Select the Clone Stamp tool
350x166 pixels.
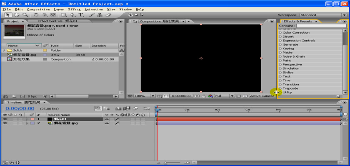click(100, 15)
